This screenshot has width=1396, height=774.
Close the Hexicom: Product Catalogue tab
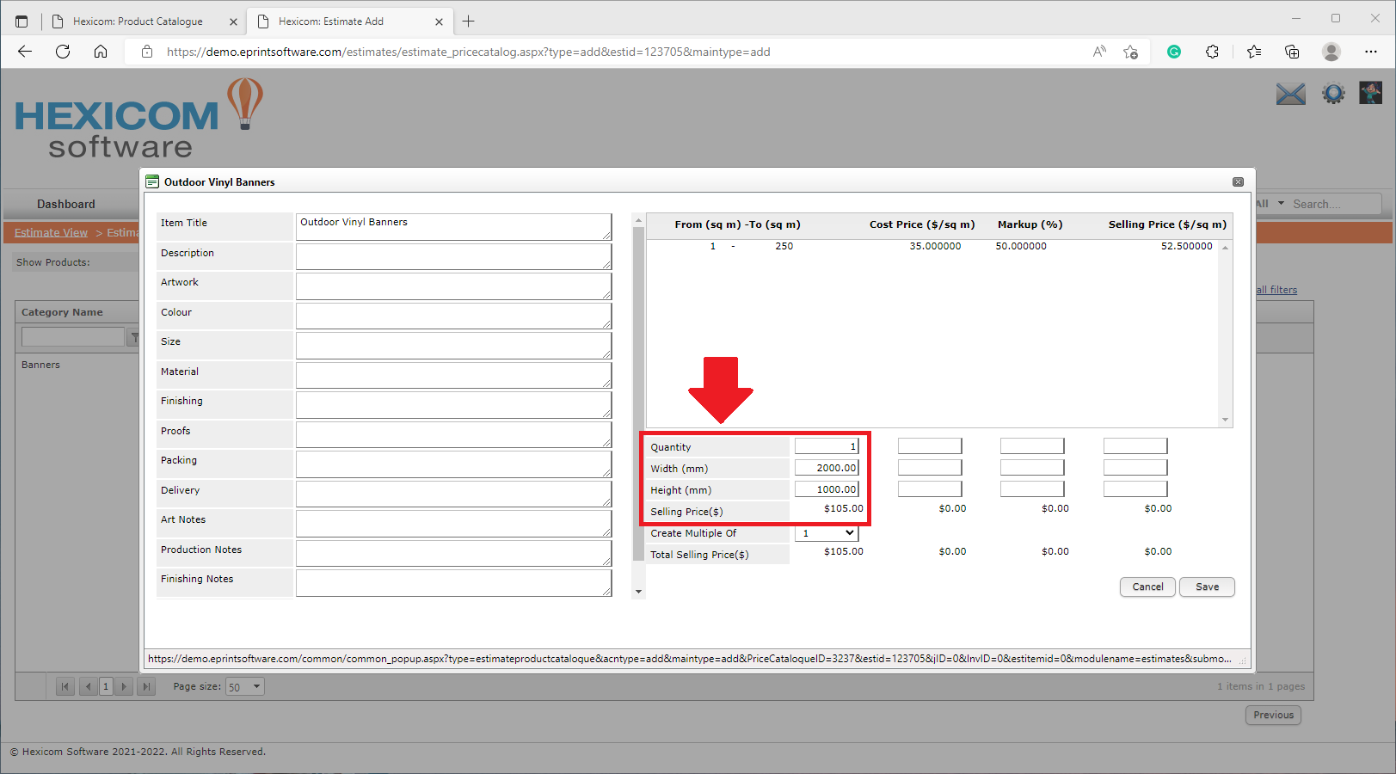pyautogui.click(x=233, y=21)
